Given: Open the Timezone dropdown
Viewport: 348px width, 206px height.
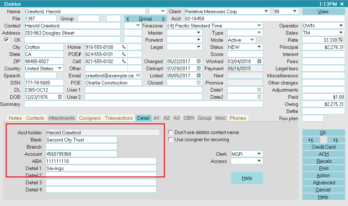Looking at the screenshot, I should pos(259,26).
